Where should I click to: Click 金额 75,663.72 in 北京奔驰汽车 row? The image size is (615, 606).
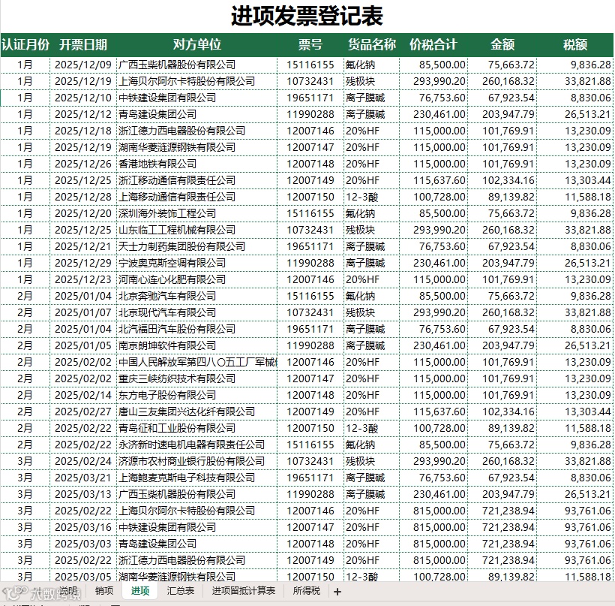click(x=502, y=296)
